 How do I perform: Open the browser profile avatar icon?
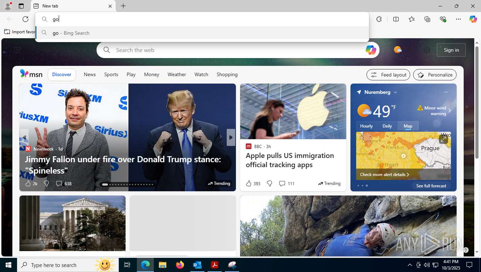[x=8, y=6]
